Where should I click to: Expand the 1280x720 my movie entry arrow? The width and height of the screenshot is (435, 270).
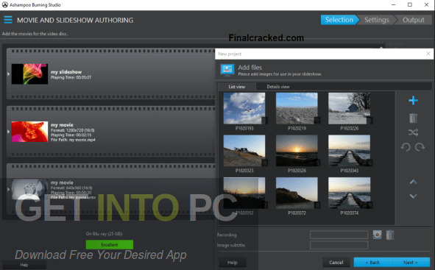8,132
